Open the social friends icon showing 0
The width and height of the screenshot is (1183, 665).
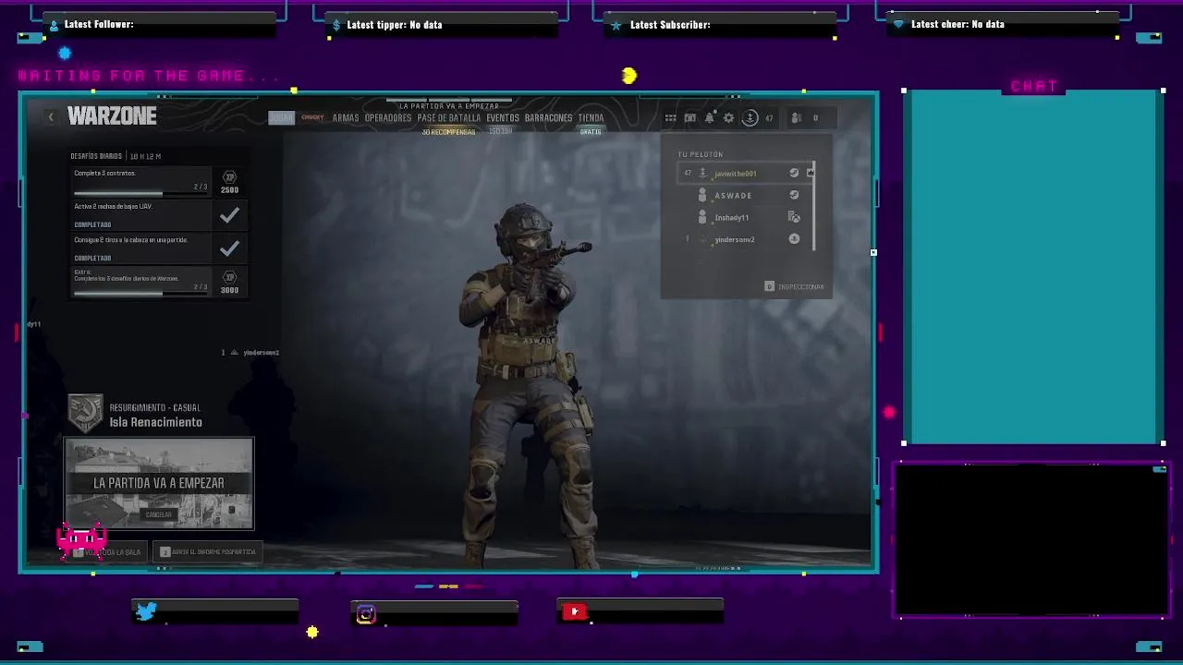click(796, 117)
